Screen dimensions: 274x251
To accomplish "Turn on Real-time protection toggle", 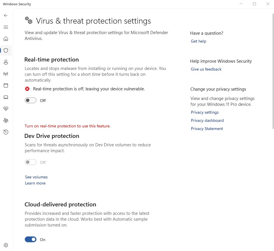I will click(x=31, y=100).
